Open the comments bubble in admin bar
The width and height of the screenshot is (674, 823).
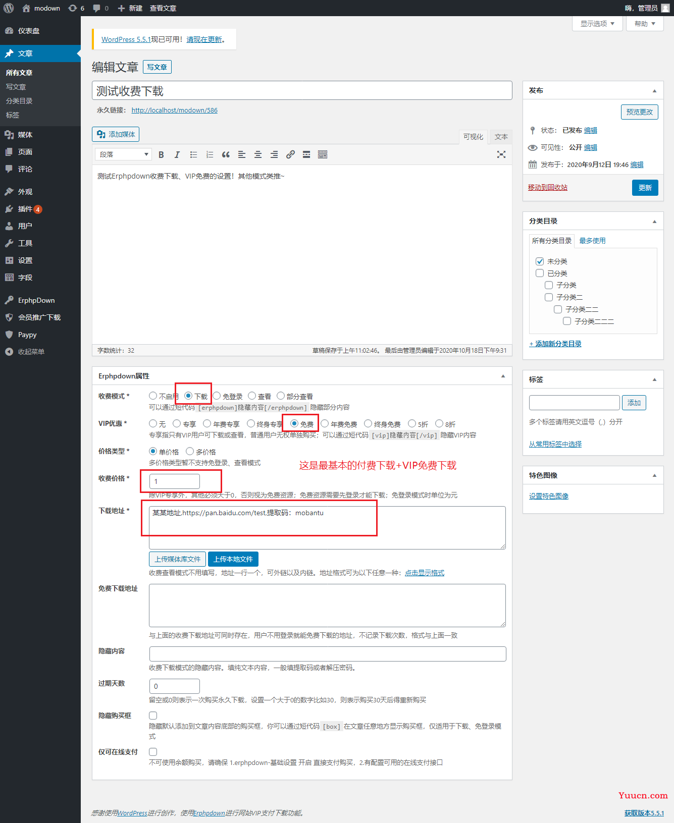(101, 8)
